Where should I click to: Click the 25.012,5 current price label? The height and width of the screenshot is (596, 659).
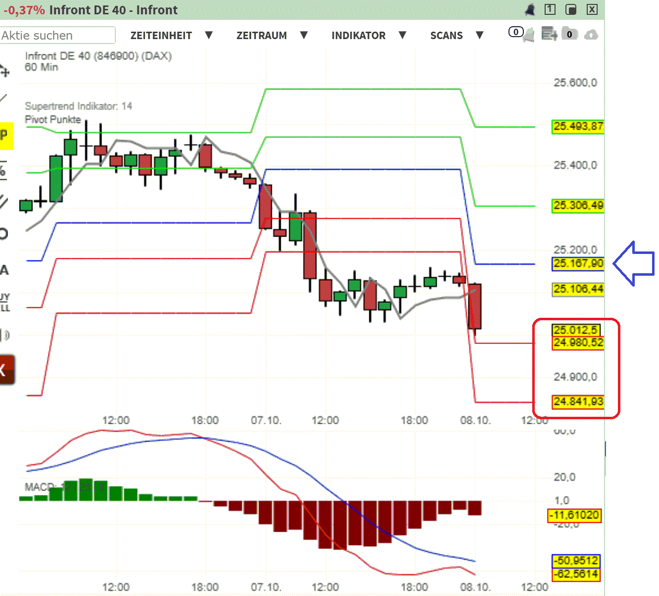pos(576,330)
